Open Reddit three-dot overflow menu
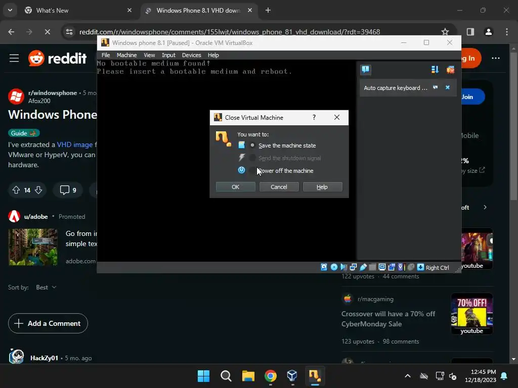The image size is (518, 388). [x=496, y=58]
